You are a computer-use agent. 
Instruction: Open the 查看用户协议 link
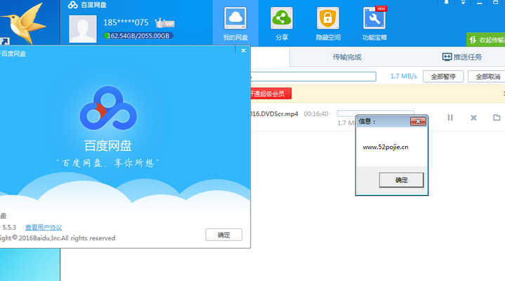[44, 227]
